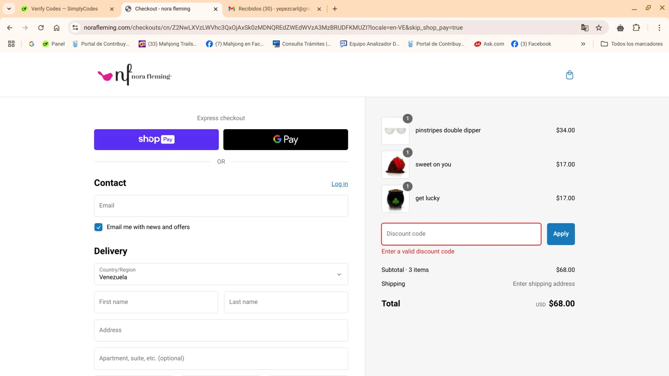Expand the Country/Region dropdown
This screenshot has height=376, width=669.
click(x=221, y=274)
